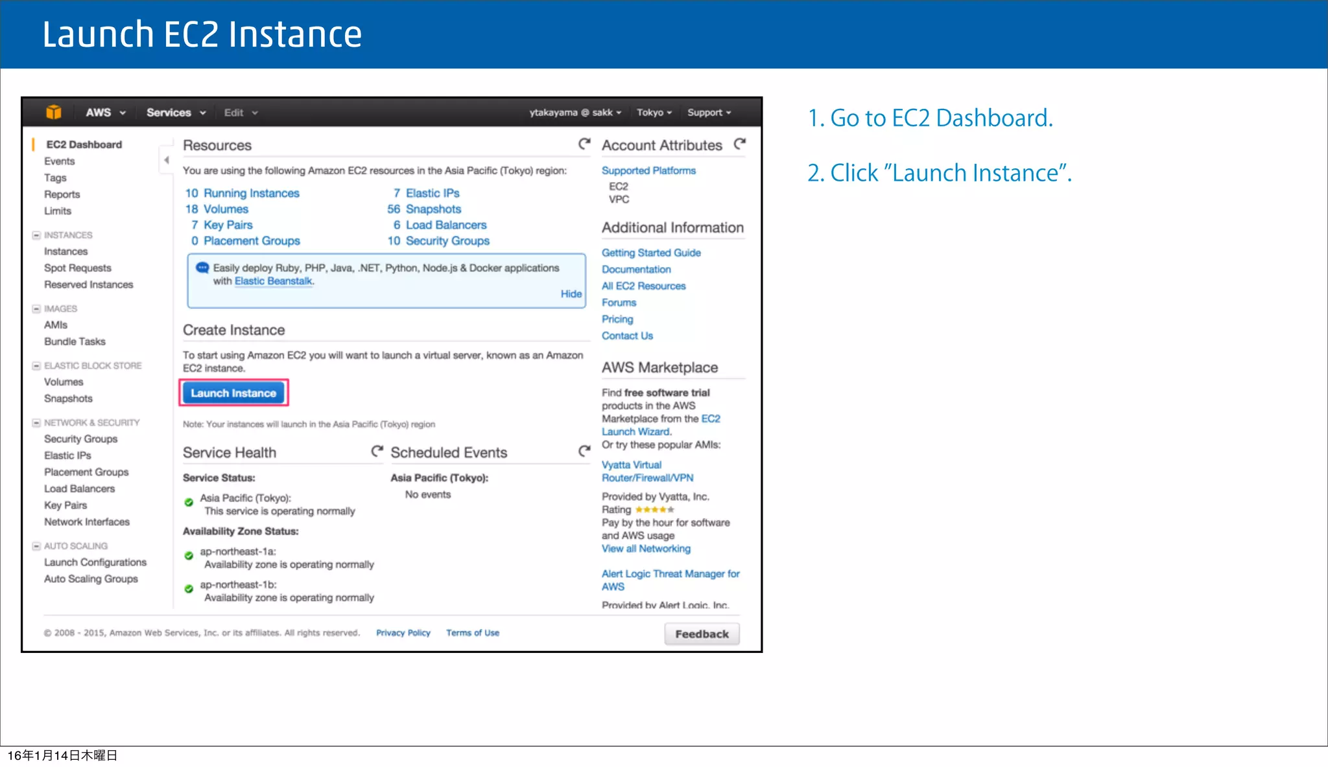Follow the Elastic Beanstalk link
Viewport: 1328px width, 767px height.
(x=273, y=281)
